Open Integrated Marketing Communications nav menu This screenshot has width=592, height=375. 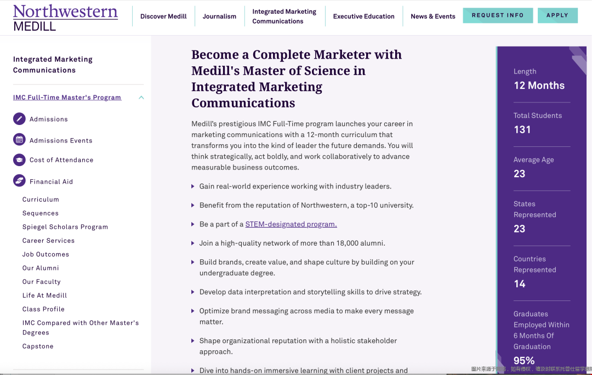(x=284, y=16)
